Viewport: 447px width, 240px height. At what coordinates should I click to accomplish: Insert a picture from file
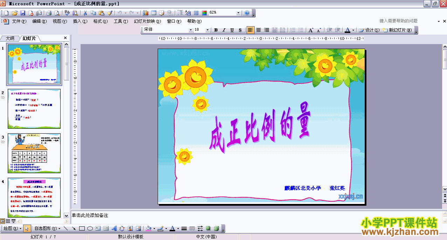[x=138, y=228]
